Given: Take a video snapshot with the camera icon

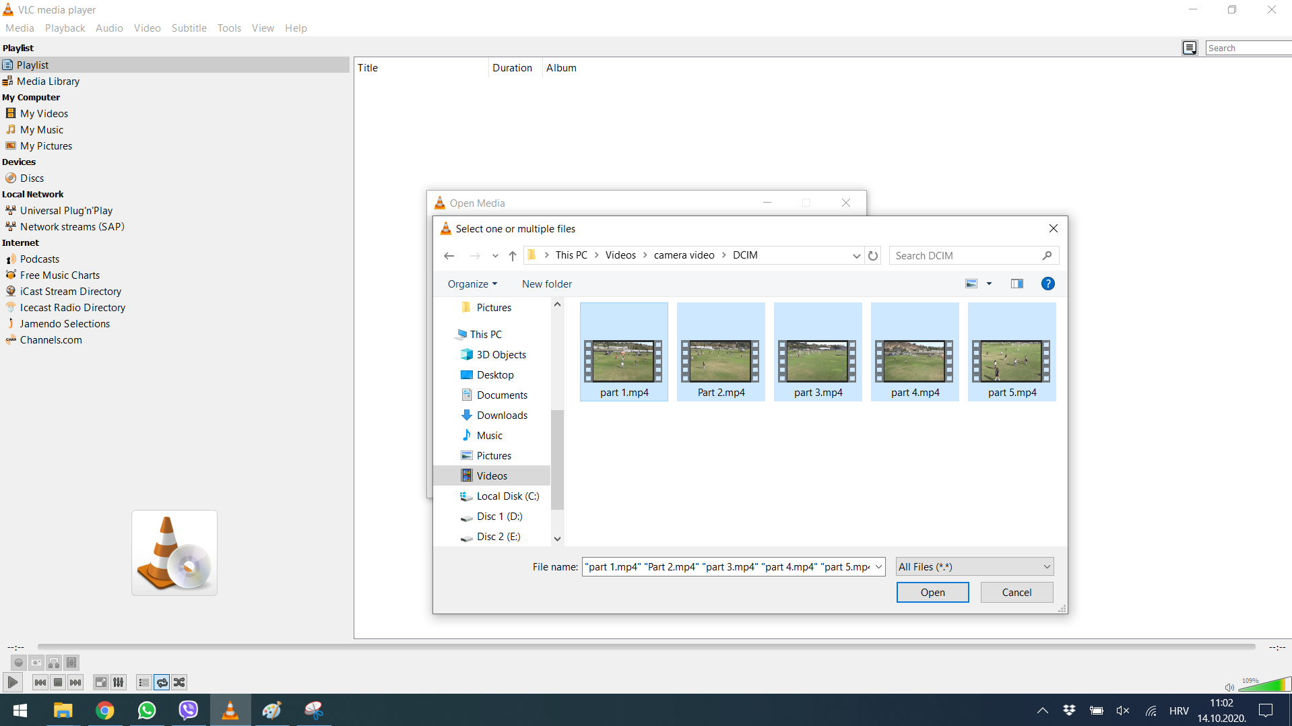Looking at the screenshot, I should tap(36, 663).
